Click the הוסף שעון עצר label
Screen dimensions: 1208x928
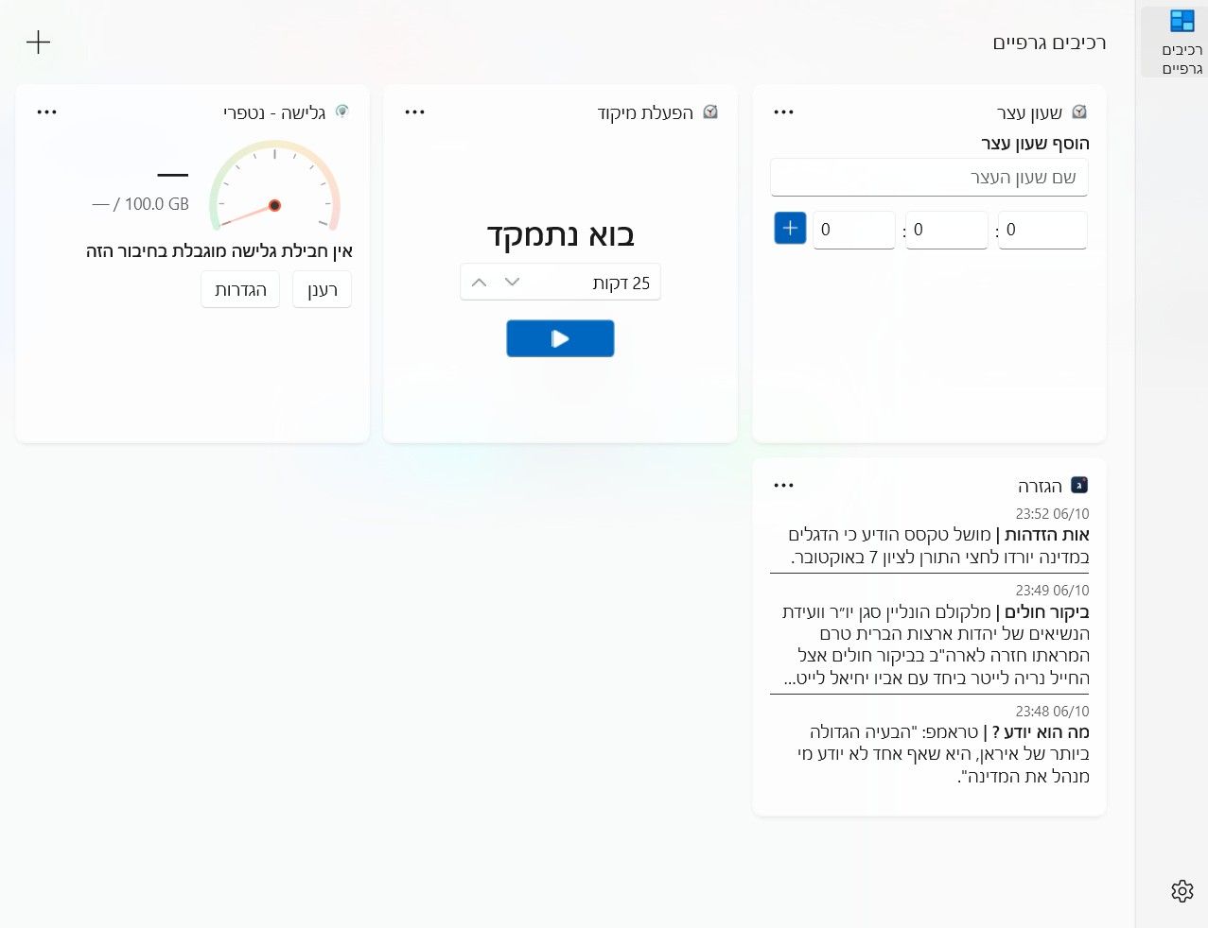pyautogui.click(x=1035, y=144)
